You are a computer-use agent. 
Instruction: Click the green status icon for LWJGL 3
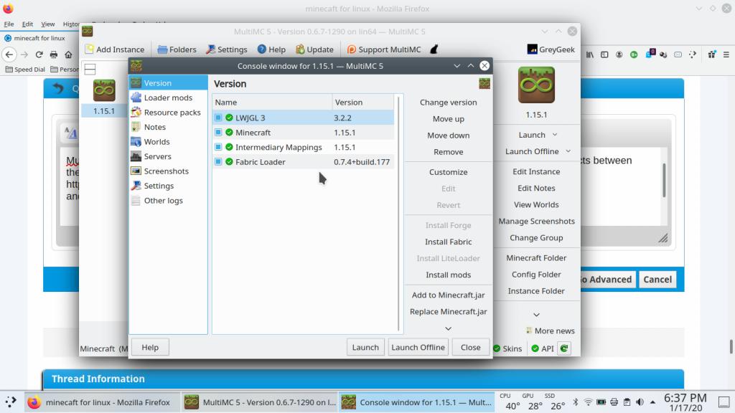click(229, 118)
